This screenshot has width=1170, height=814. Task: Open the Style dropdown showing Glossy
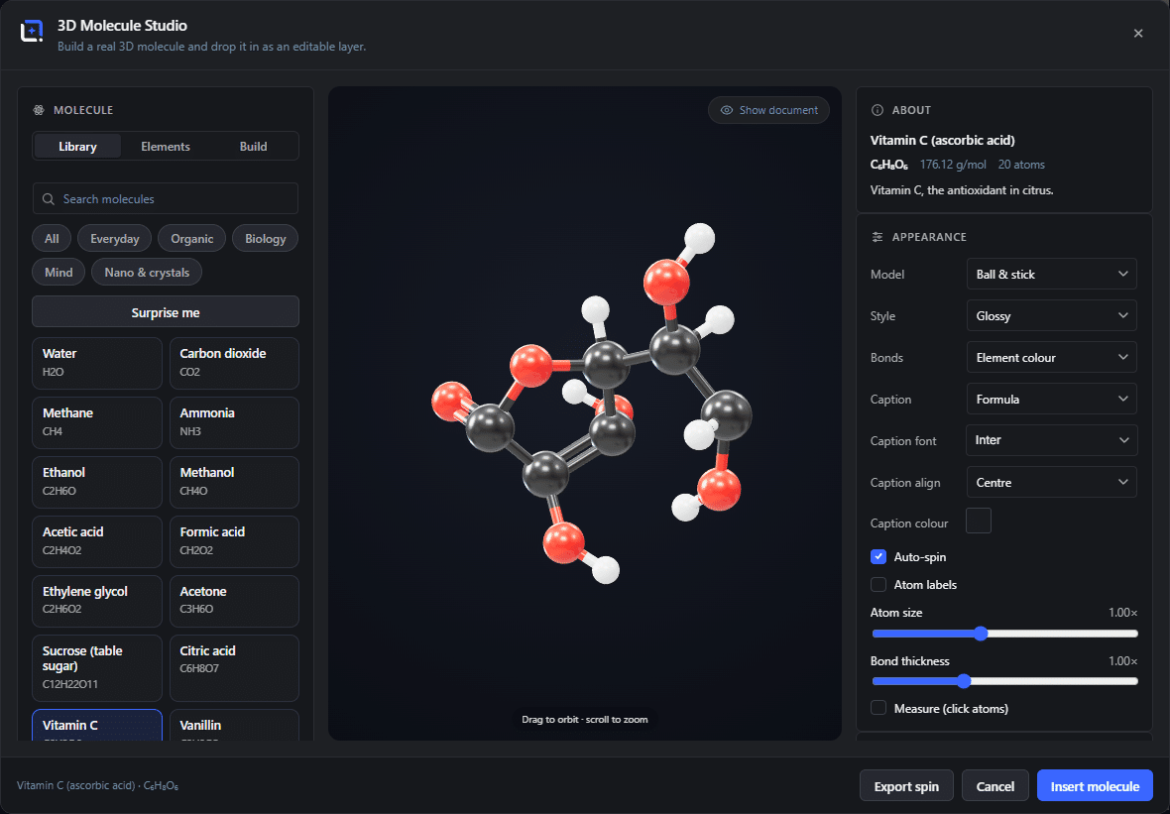tap(1051, 315)
